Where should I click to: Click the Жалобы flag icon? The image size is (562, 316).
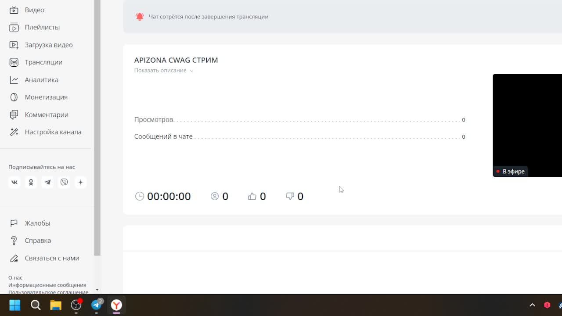click(x=14, y=223)
